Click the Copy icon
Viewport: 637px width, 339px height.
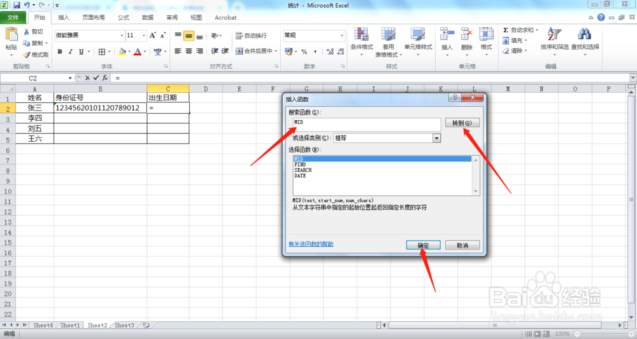27,43
